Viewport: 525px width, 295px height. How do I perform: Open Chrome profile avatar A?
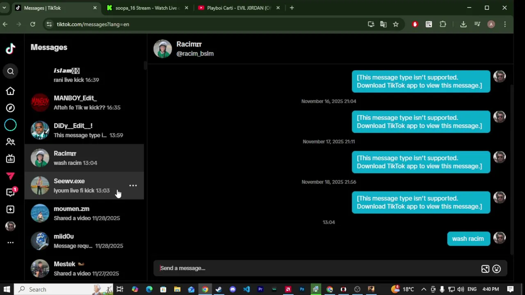491,24
